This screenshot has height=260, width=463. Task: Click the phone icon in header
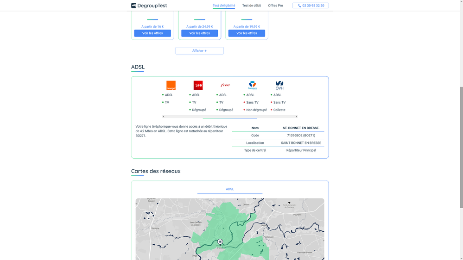[x=299, y=6]
